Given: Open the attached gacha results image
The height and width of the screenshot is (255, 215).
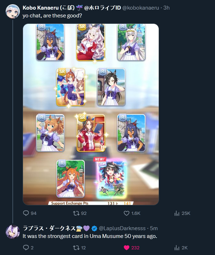Looking at the screenshot, I should (91, 114).
